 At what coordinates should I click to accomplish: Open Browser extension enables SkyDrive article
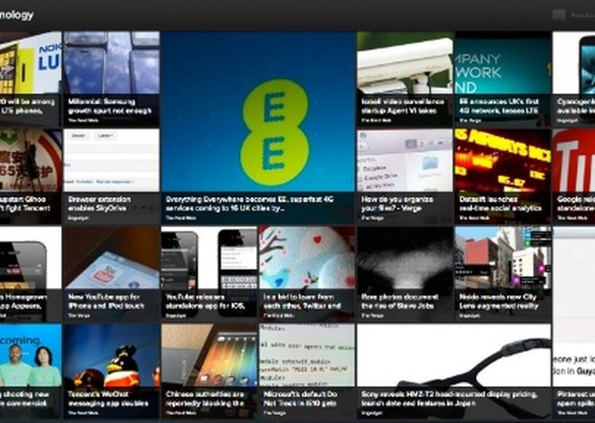tap(112, 176)
